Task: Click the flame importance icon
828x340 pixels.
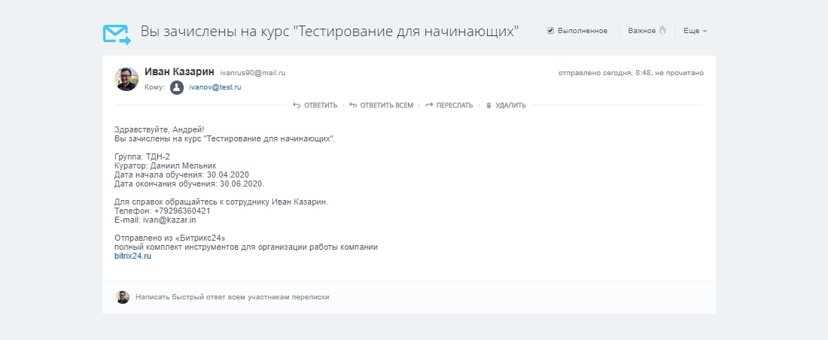Action: pos(662,31)
